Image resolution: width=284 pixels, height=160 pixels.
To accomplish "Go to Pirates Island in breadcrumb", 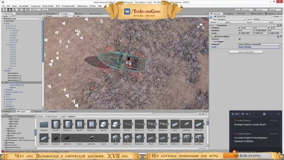I will (x=51, y=116).
